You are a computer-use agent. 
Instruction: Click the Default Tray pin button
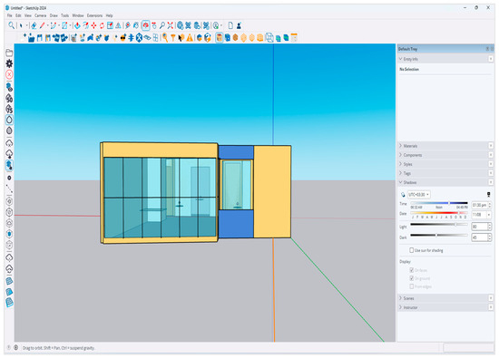pos(487,49)
